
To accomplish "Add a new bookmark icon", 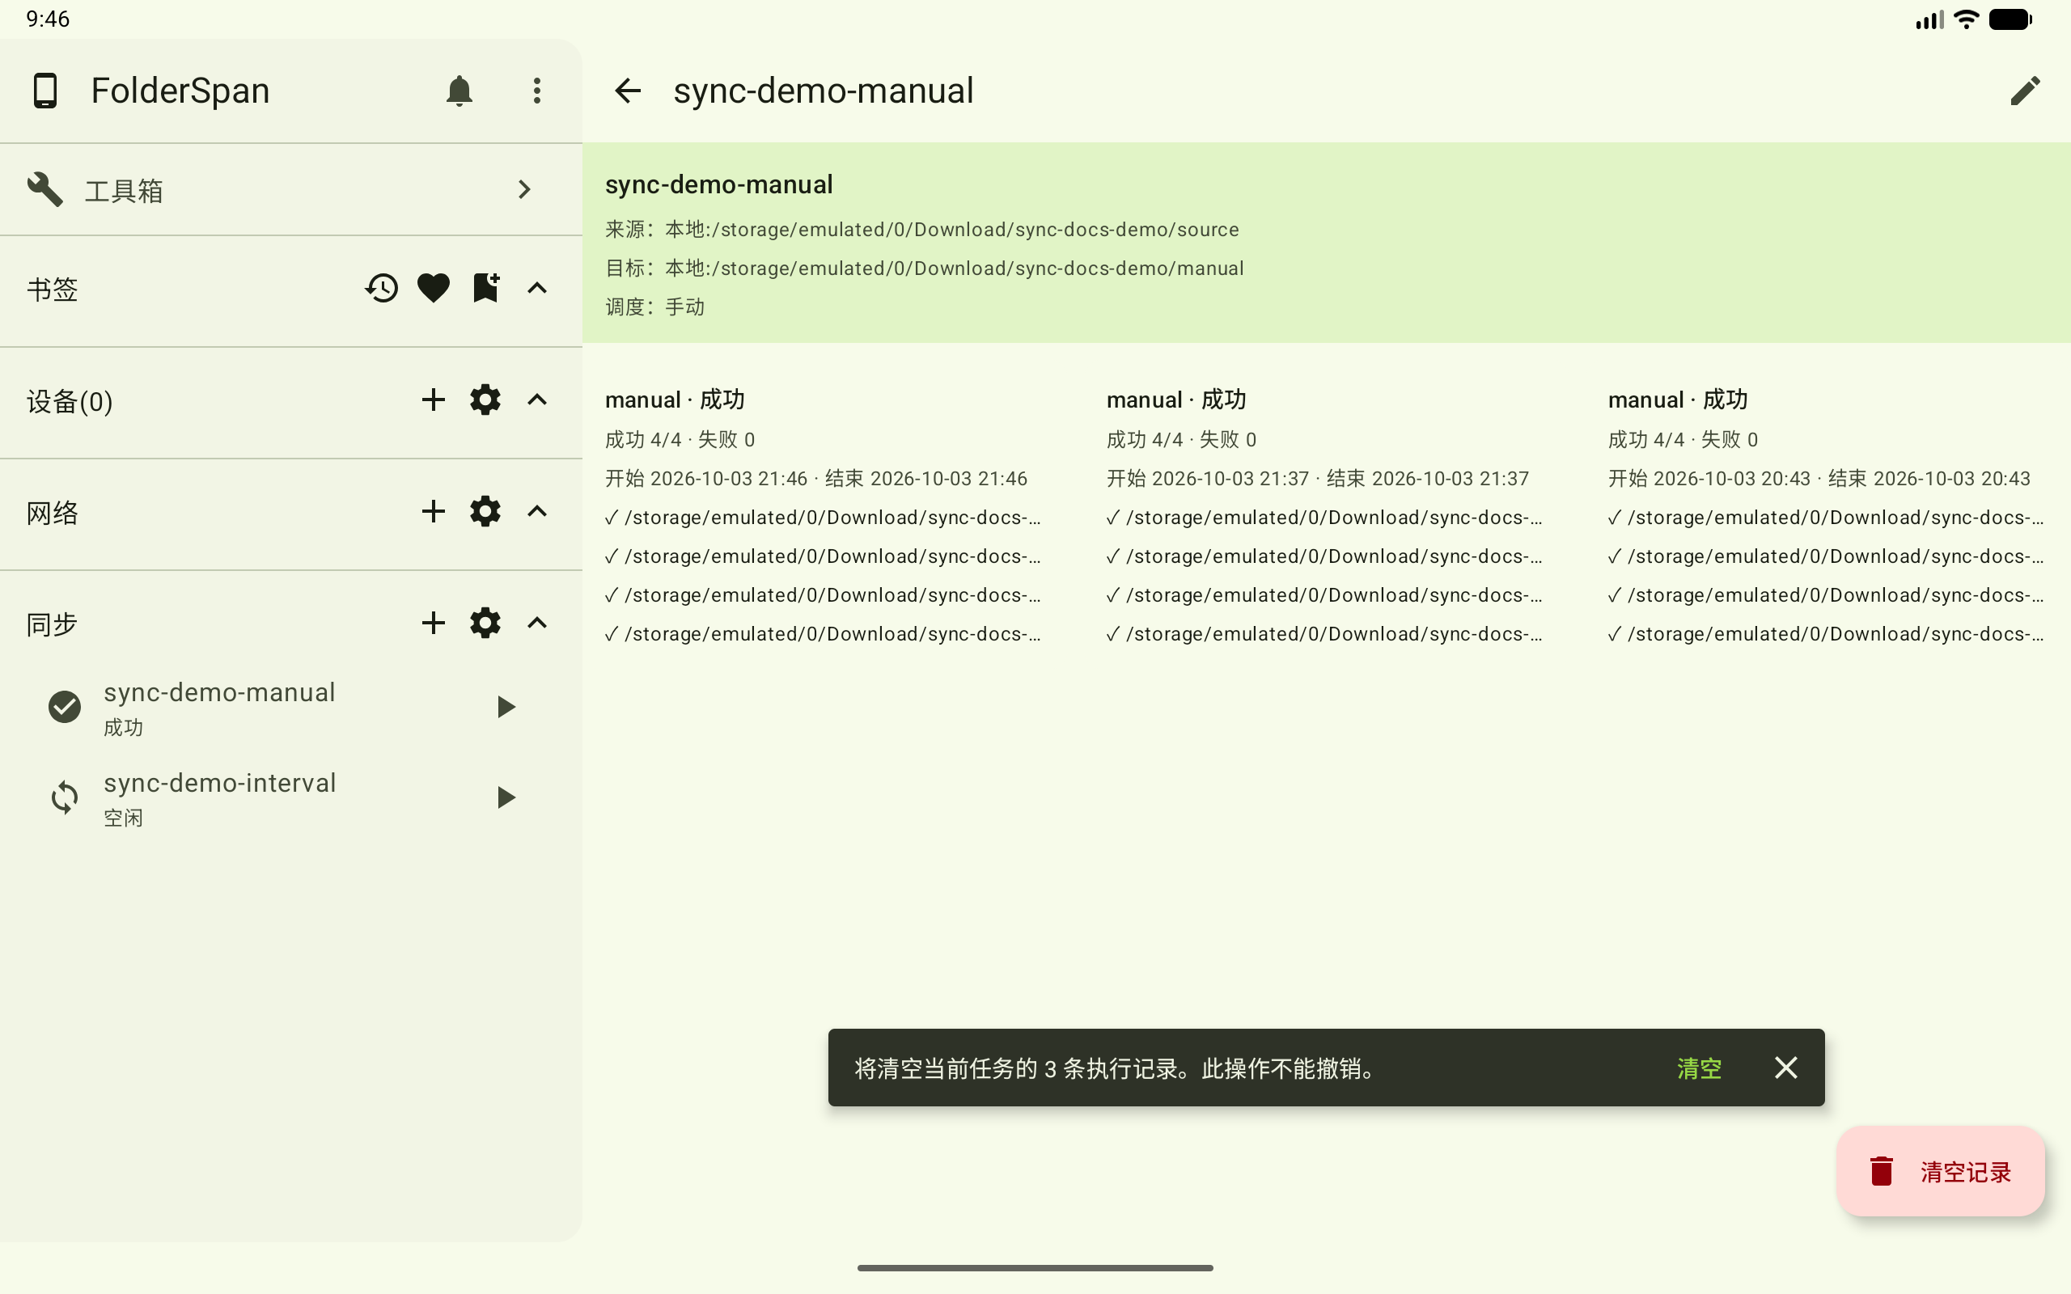I will coord(485,289).
